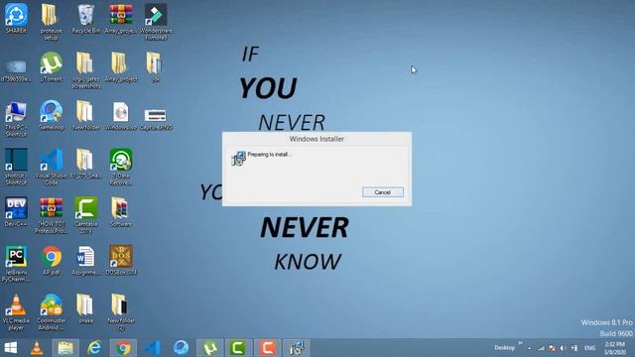Open Internet Explorer from the taskbar
The image size is (635, 357).
pyautogui.click(x=94, y=348)
